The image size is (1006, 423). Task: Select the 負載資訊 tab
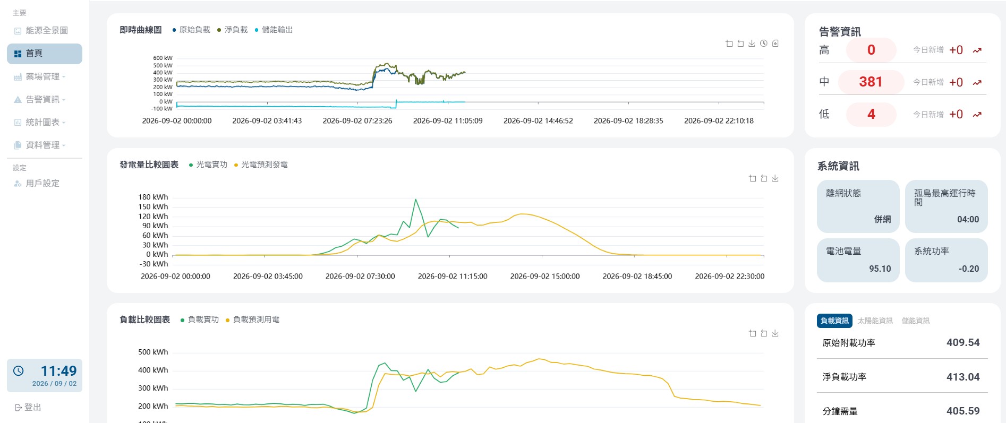pos(834,321)
